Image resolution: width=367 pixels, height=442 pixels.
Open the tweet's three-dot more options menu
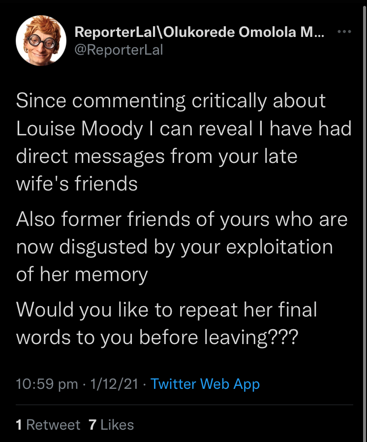pyautogui.click(x=344, y=32)
